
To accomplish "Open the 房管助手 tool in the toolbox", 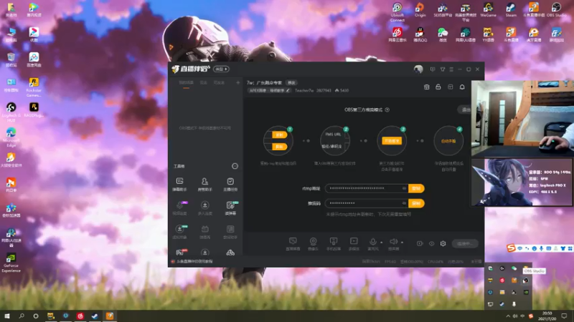I will [x=204, y=184].
